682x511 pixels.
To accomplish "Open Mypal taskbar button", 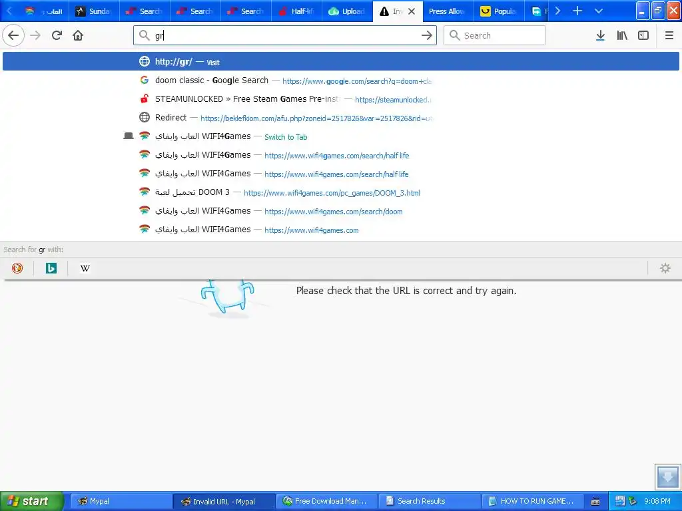I will (x=121, y=501).
